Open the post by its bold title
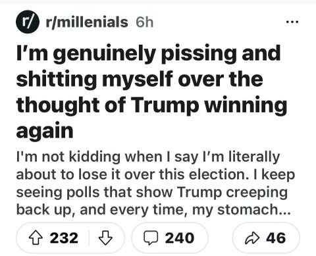This screenshot has height=256, width=316. 151,91
